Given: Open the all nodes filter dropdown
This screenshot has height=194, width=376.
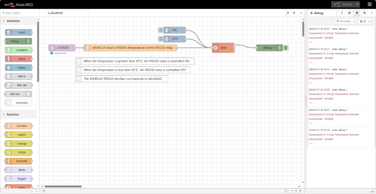Looking at the screenshot, I should point(345,21).
